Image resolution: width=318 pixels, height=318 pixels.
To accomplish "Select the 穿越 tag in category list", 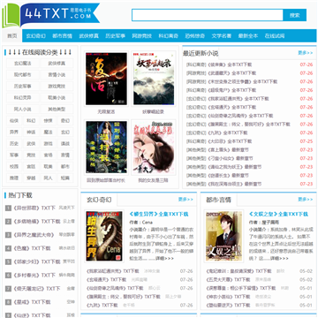I will [x=31, y=178].
